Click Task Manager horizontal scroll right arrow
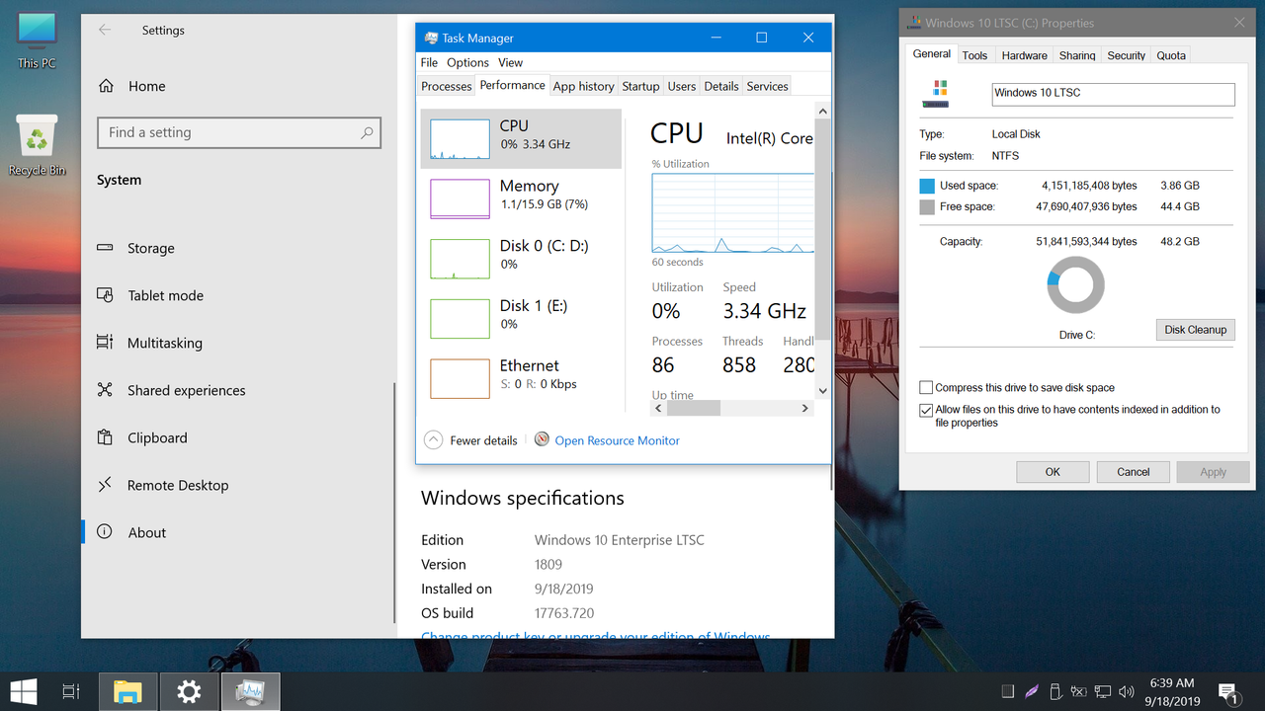Viewport: 1265px width, 711px height. 804,408
